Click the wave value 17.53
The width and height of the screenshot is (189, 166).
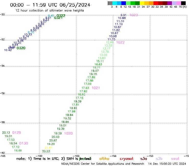[x=11, y=140]
